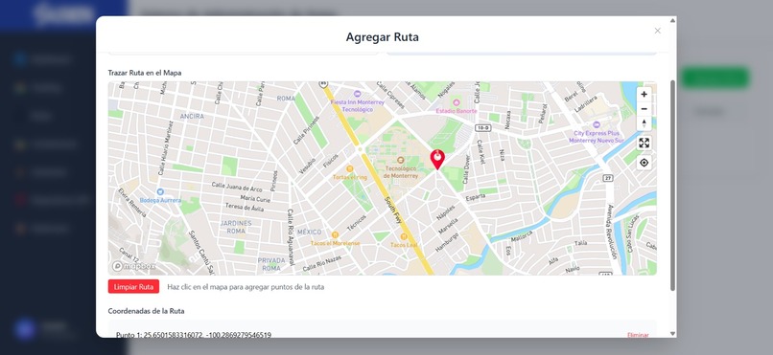
Task: Click the Limpiar Ruta button
Action: coord(133,287)
